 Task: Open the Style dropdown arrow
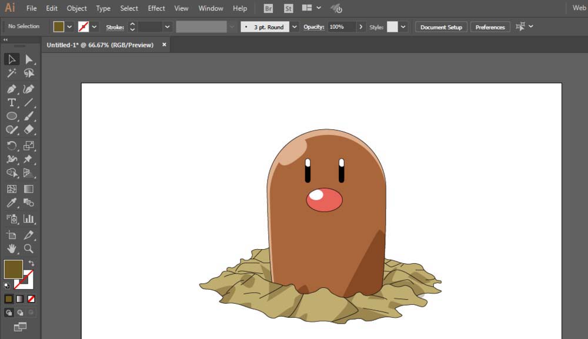tap(403, 27)
